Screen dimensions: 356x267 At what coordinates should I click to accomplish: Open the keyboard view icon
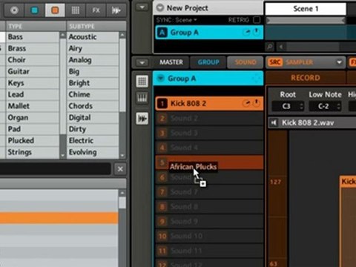pyautogui.click(x=142, y=99)
